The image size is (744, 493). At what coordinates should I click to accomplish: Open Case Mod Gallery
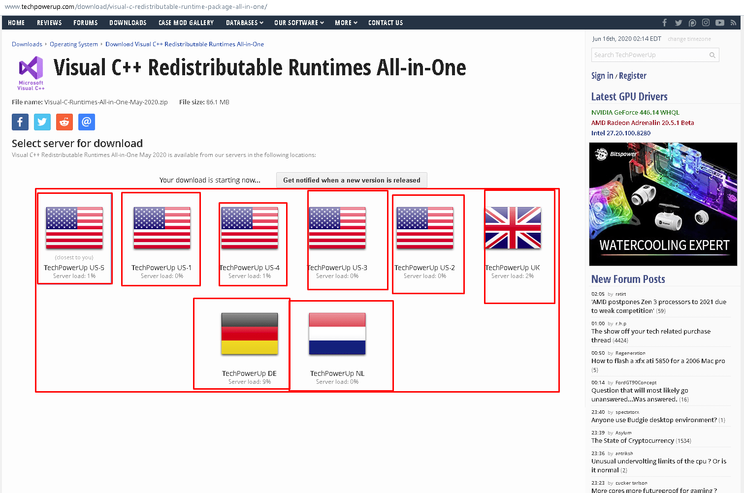click(x=186, y=23)
